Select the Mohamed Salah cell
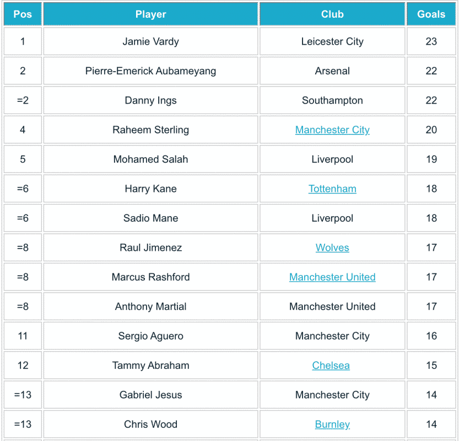Image resolution: width=459 pixels, height=441 pixels. (x=150, y=159)
